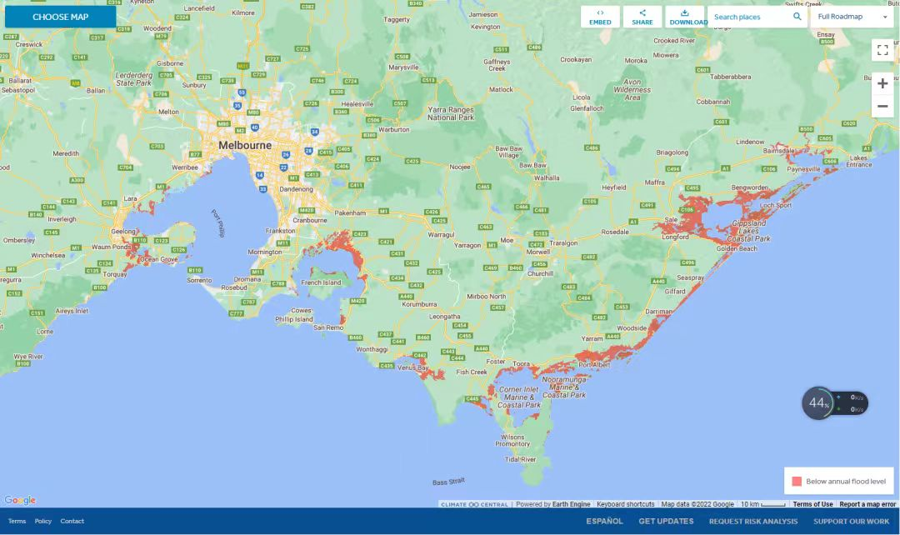Click the Bass Strait label

click(448, 482)
